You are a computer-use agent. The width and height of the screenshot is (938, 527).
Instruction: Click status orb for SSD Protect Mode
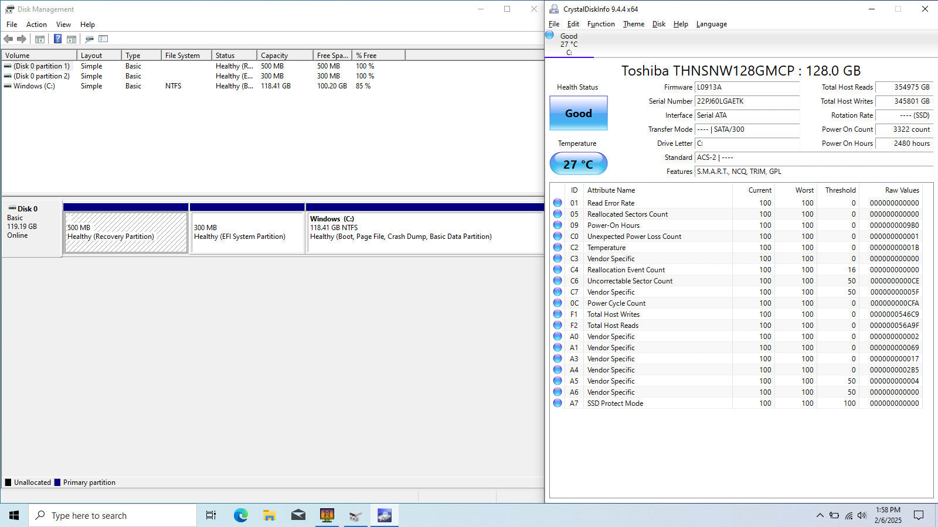point(558,403)
